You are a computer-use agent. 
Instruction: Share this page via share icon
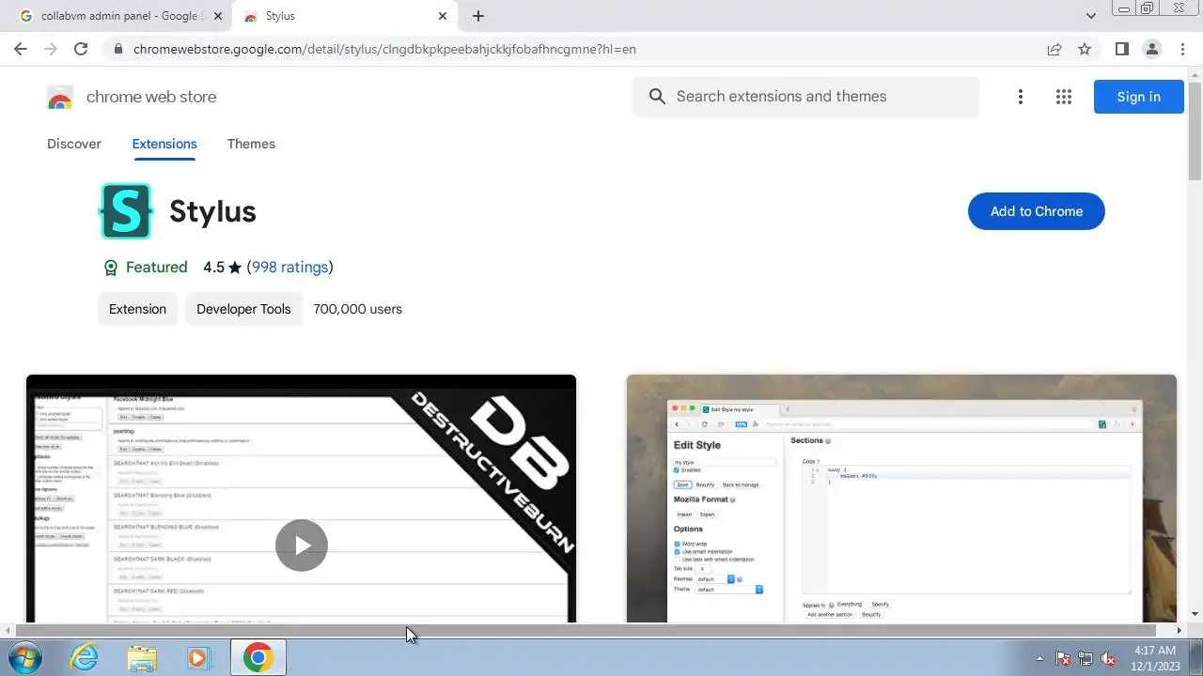pos(1055,49)
